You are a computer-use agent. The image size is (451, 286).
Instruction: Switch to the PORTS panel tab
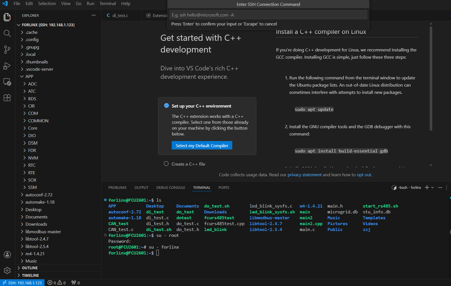tap(224, 187)
